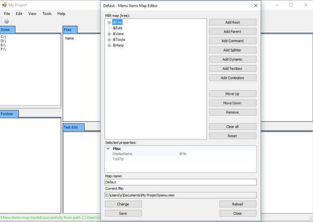Click the Add Textbox button

coord(233,68)
